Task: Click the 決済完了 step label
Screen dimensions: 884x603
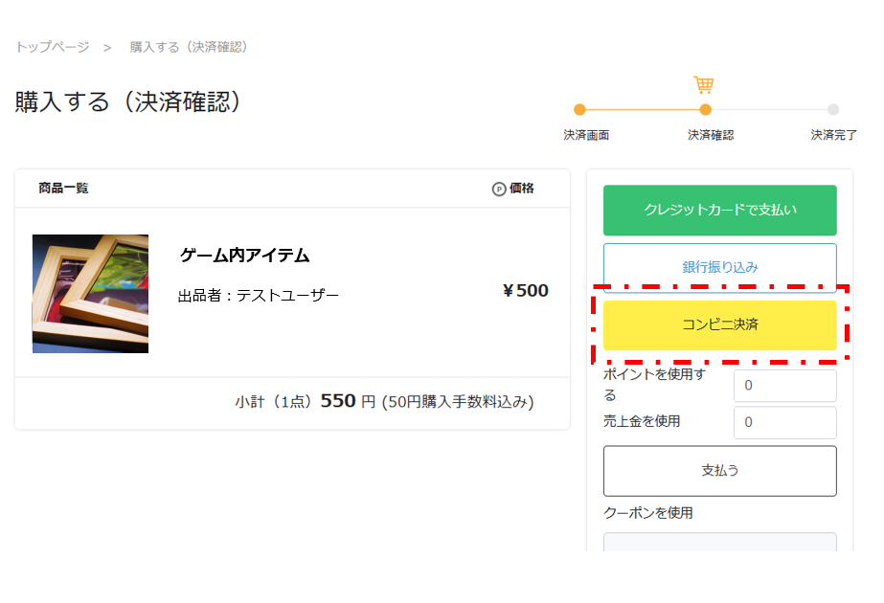Action: (x=833, y=136)
